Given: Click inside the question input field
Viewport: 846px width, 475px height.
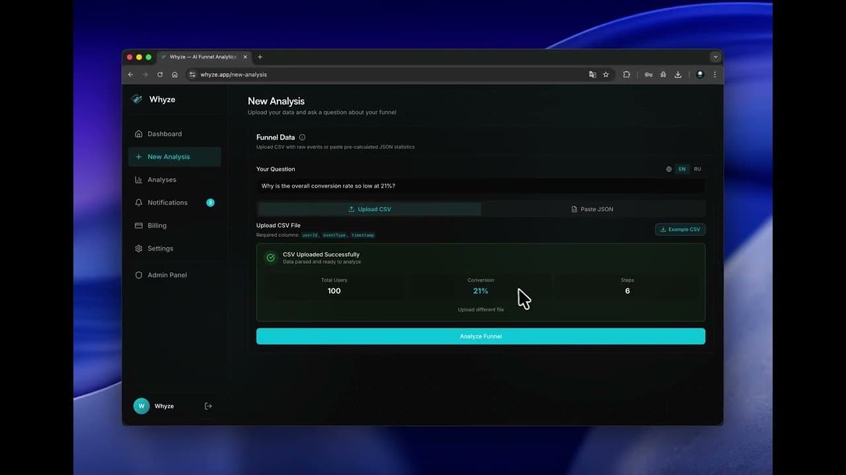Looking at the screenshot, I should (x=481, y=185).
